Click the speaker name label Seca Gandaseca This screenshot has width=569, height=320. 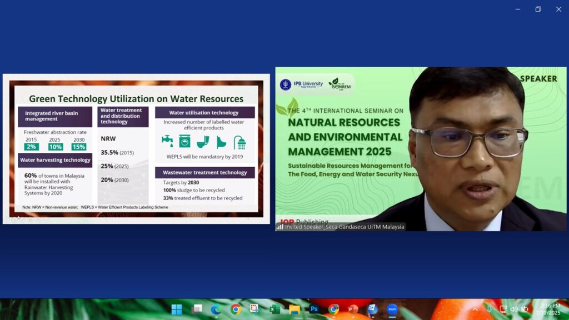[345, 227]
